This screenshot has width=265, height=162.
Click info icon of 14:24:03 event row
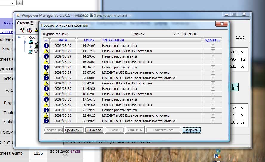point(46,46)
